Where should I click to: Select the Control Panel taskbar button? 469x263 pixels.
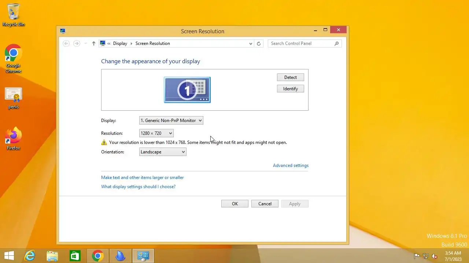click(x=143, y=256)
